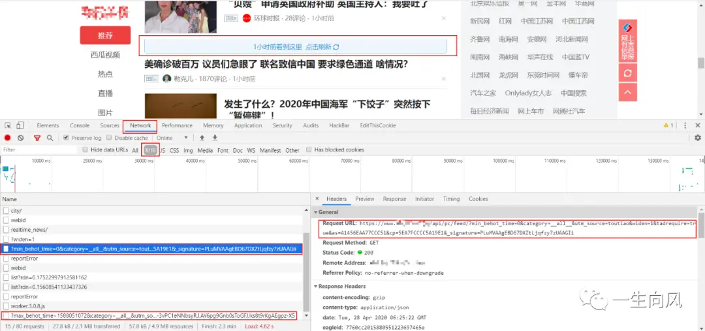
Task: Open network search magnifier
Action: pos(50,138)
